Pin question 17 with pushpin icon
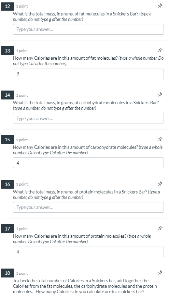The image size is (169, 296). pyautogui.click(x=160, y=228)
